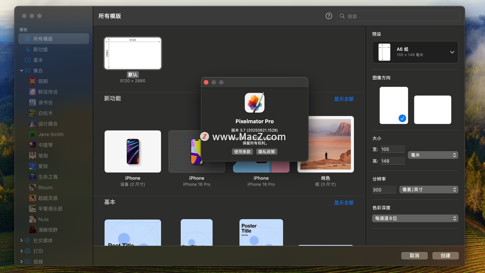Click the 打印 printer icon
485x273 pixels.
click(x=28, y=251)
